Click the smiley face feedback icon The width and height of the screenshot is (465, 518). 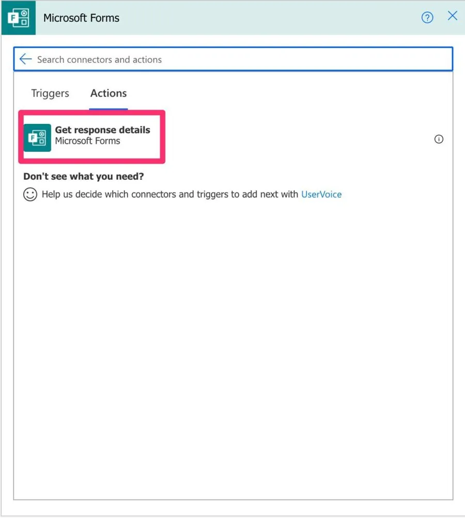tap(30, 195)
